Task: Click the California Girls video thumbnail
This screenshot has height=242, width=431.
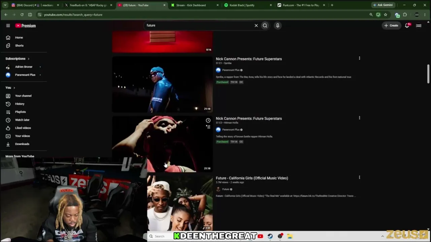Action: (180, 203)
